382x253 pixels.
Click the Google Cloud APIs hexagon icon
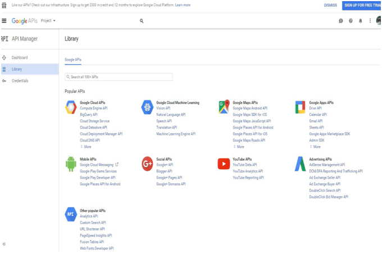[71, 107]
